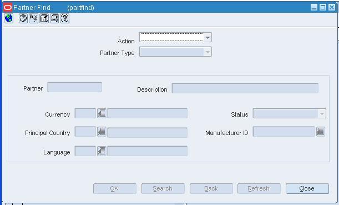Open the Manufacturer ID list of values icon
339x205 pixels.
tap(321, 132)
